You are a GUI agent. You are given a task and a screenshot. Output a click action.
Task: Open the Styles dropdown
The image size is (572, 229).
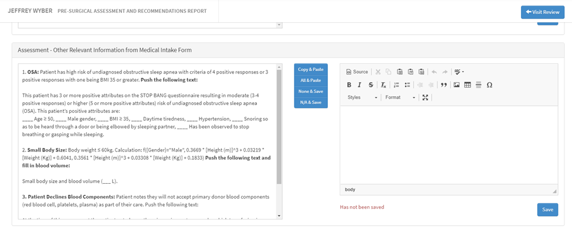click(x=362, y=97)
